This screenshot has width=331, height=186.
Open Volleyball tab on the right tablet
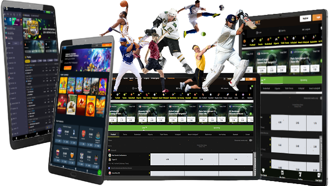301,88
